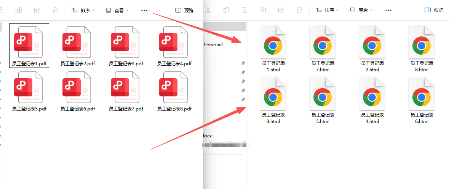Click the file name text 员工登记表8.pdf
The width and height of the screenshot is (449, 189).
tap(174, 109)
